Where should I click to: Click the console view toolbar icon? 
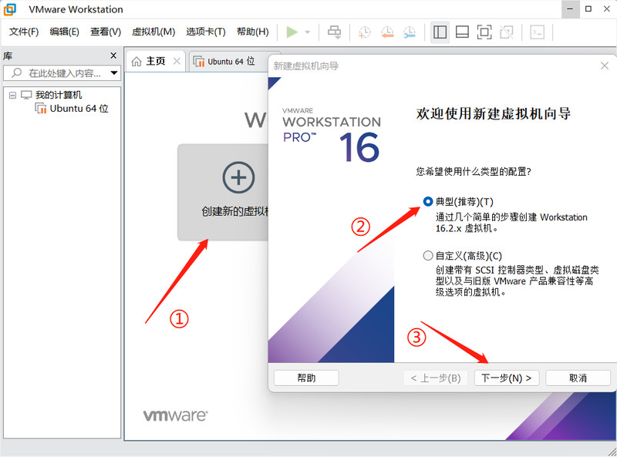[537, 32]
